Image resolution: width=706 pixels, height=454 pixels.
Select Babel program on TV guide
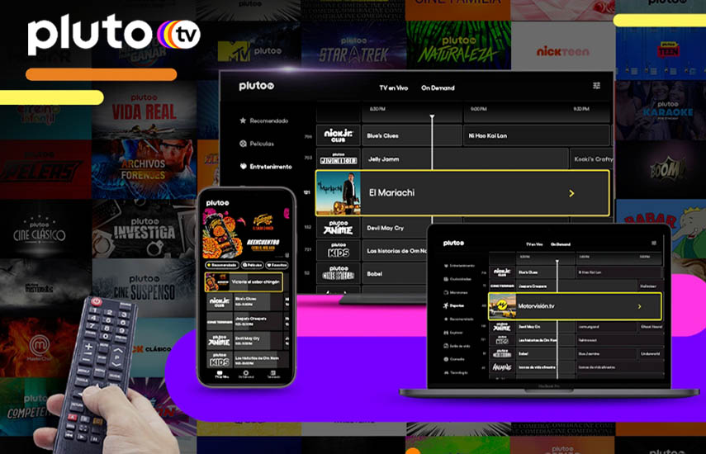pos(396,273)
